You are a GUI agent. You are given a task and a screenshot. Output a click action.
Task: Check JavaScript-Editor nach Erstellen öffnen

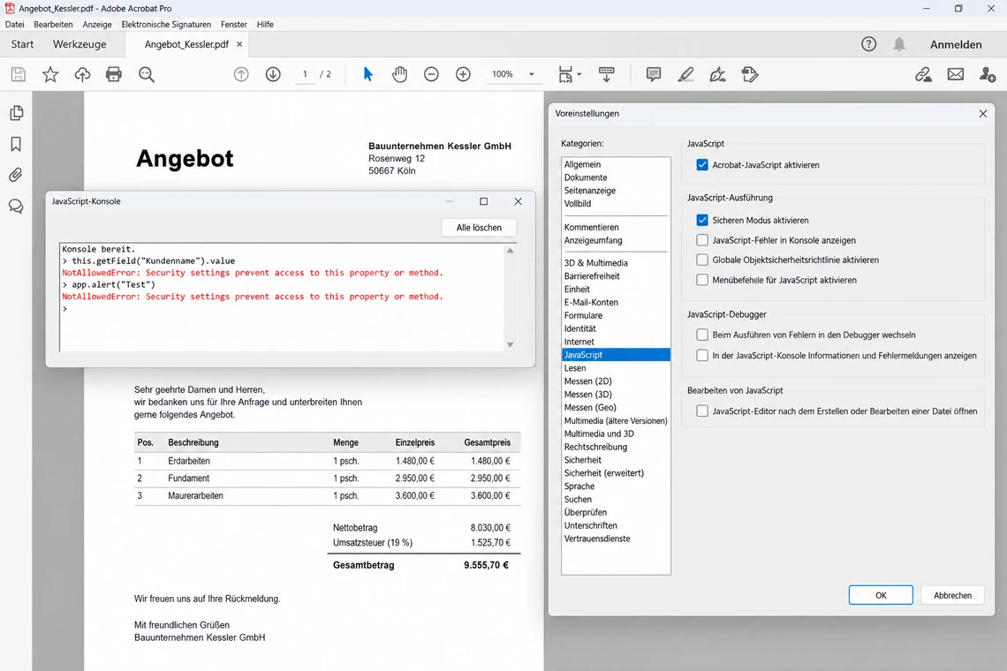point(702,411)
